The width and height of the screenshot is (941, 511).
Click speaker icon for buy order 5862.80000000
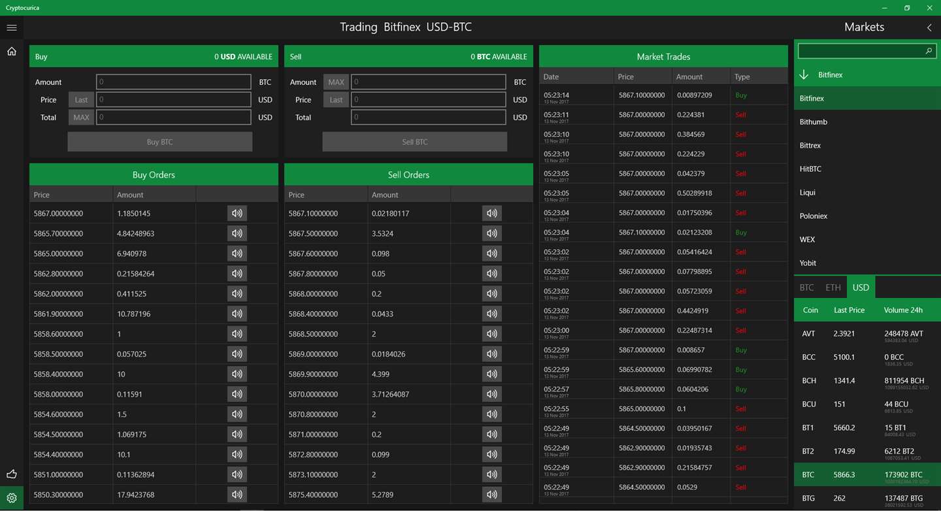pyautogui.click(x=237, y=273)
